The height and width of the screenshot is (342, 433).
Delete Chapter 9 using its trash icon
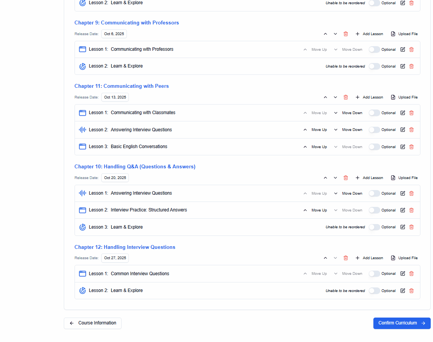coord(345,34)
